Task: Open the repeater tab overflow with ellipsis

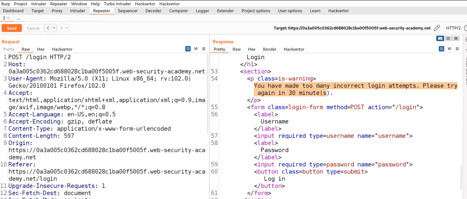Action: click(19, 18)
